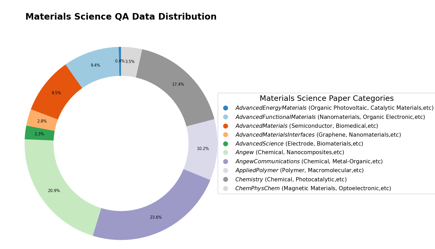The height and width of the screenshot is (249, 435).
Task: Click the AdvancedScience green legend dot
Action: (x=226, y=144)
